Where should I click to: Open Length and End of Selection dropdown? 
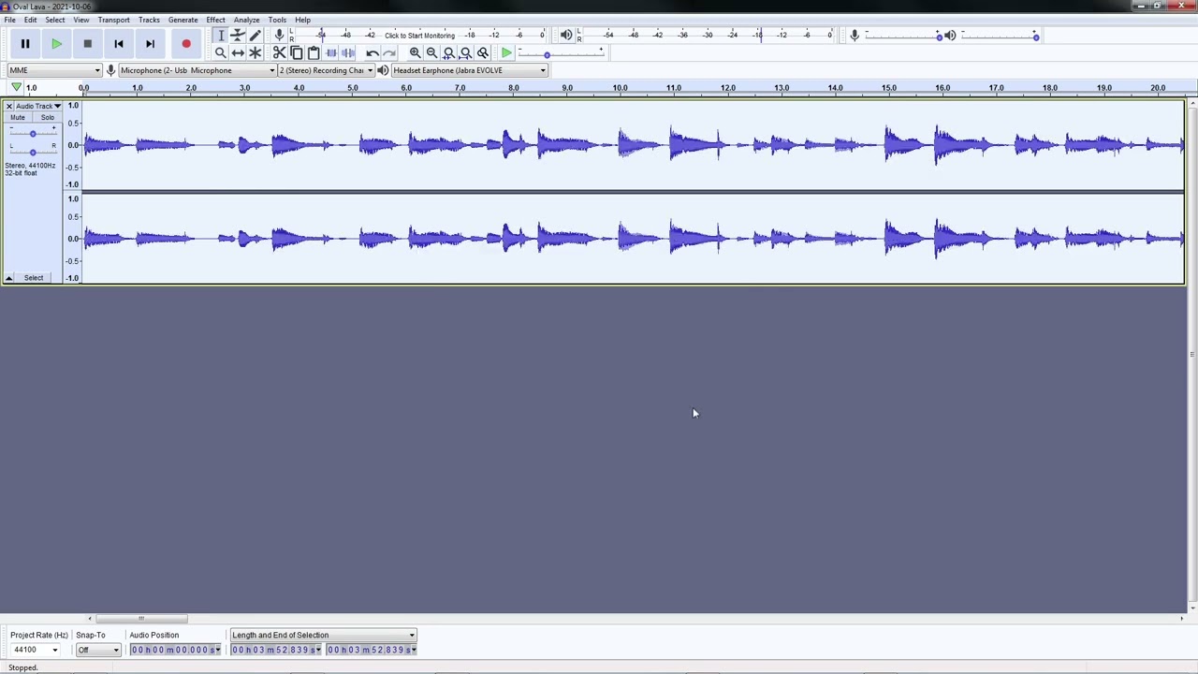click(323, 635)
